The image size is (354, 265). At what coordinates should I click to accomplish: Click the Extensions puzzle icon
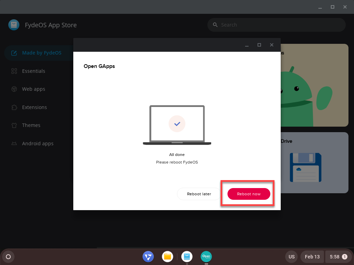click(14, 107)
